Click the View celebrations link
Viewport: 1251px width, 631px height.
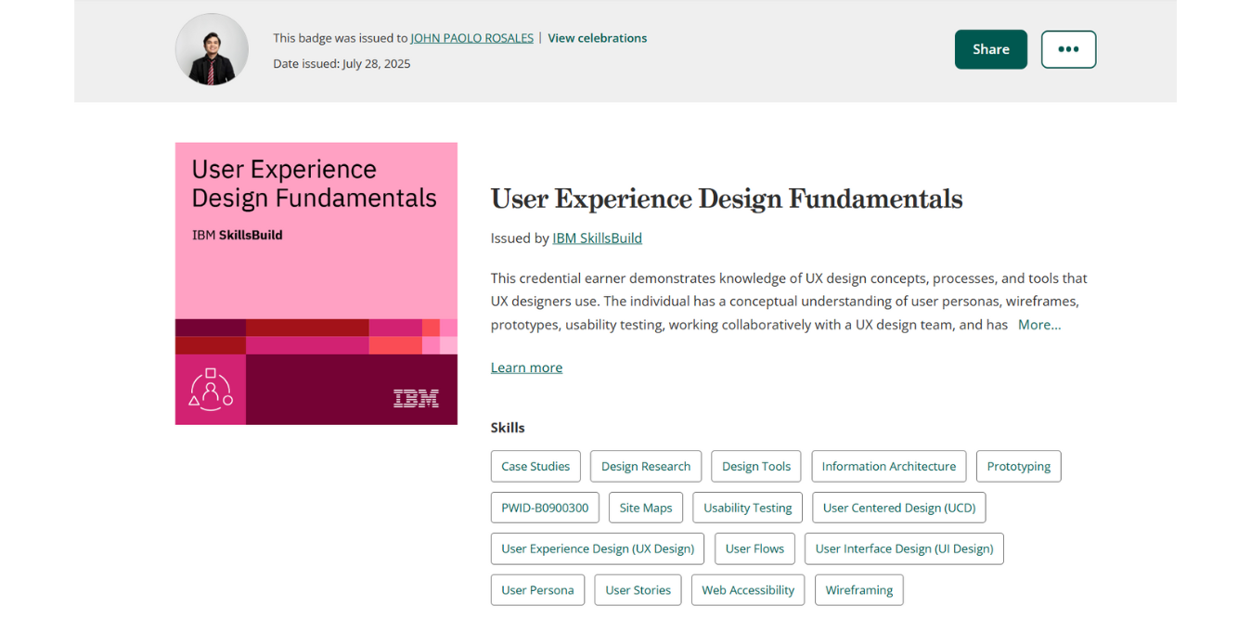[597, 37]
